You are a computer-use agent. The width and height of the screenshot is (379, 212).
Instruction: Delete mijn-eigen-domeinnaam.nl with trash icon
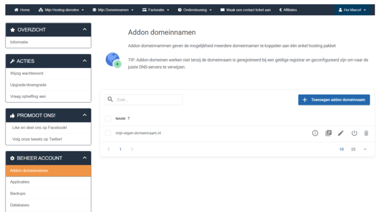coord(366,133)
